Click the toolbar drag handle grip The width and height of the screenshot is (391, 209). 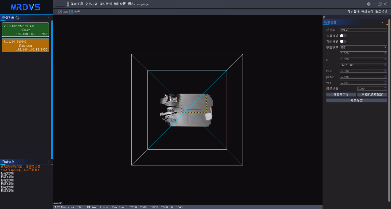tap(68, 4)
